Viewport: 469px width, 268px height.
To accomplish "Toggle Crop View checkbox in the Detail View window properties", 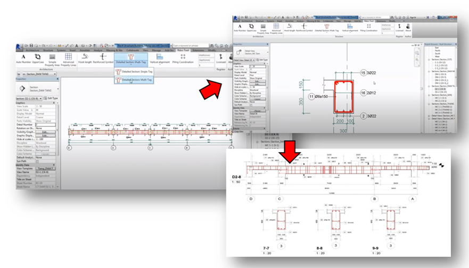I will (x=251, y=132).
